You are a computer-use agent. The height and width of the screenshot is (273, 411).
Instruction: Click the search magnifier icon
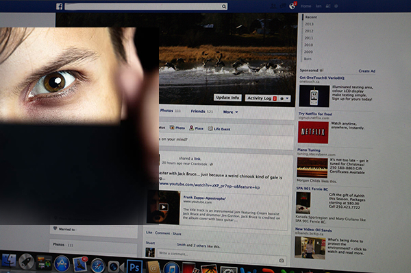click(x=224, y=6)
